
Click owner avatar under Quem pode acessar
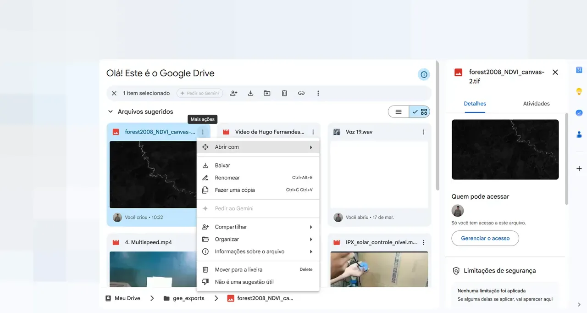point(458,211)
